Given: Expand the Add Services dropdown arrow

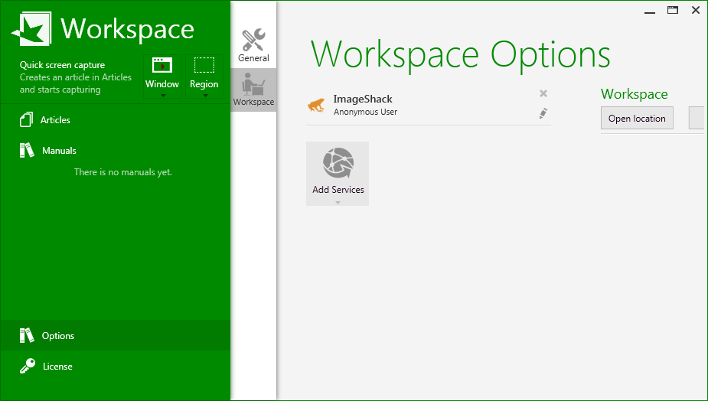Looking at the screenshot, I should click(x=338, y=202).
